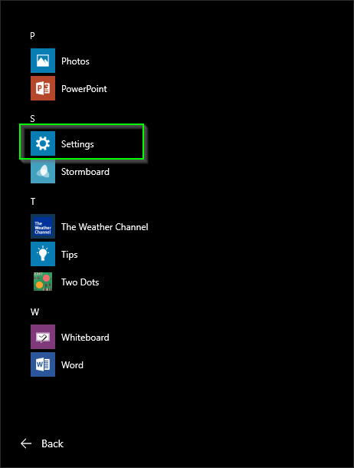Click the Back arrow icon

coord(26,443)
